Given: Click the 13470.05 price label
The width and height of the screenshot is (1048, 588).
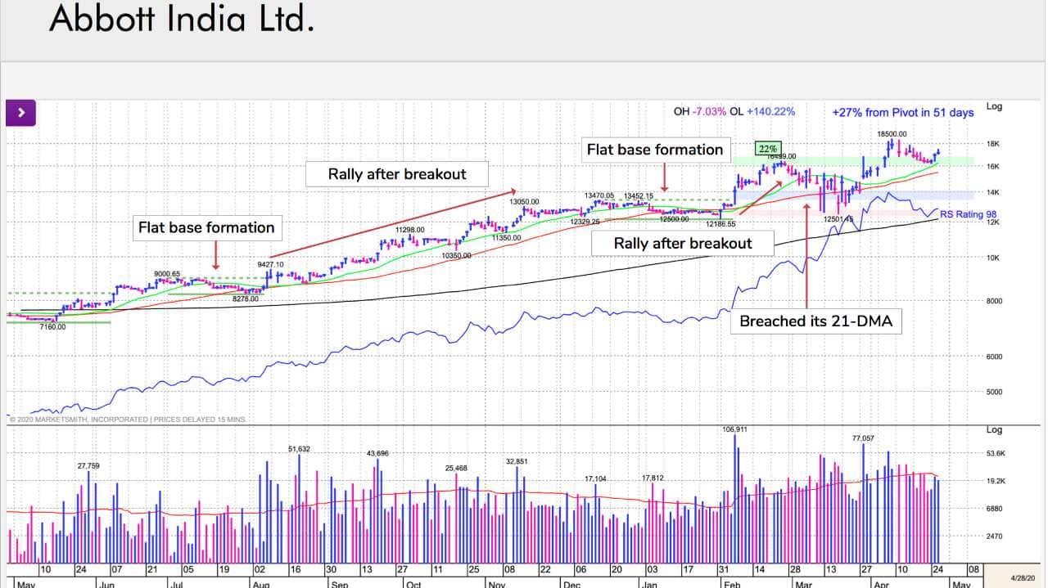Looking at the screenshot, I should tap(599, 195).
